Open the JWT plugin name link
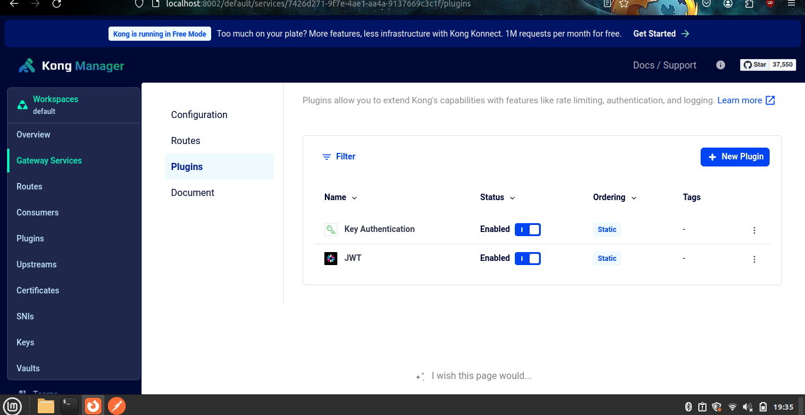 click(x=353, y=258)
